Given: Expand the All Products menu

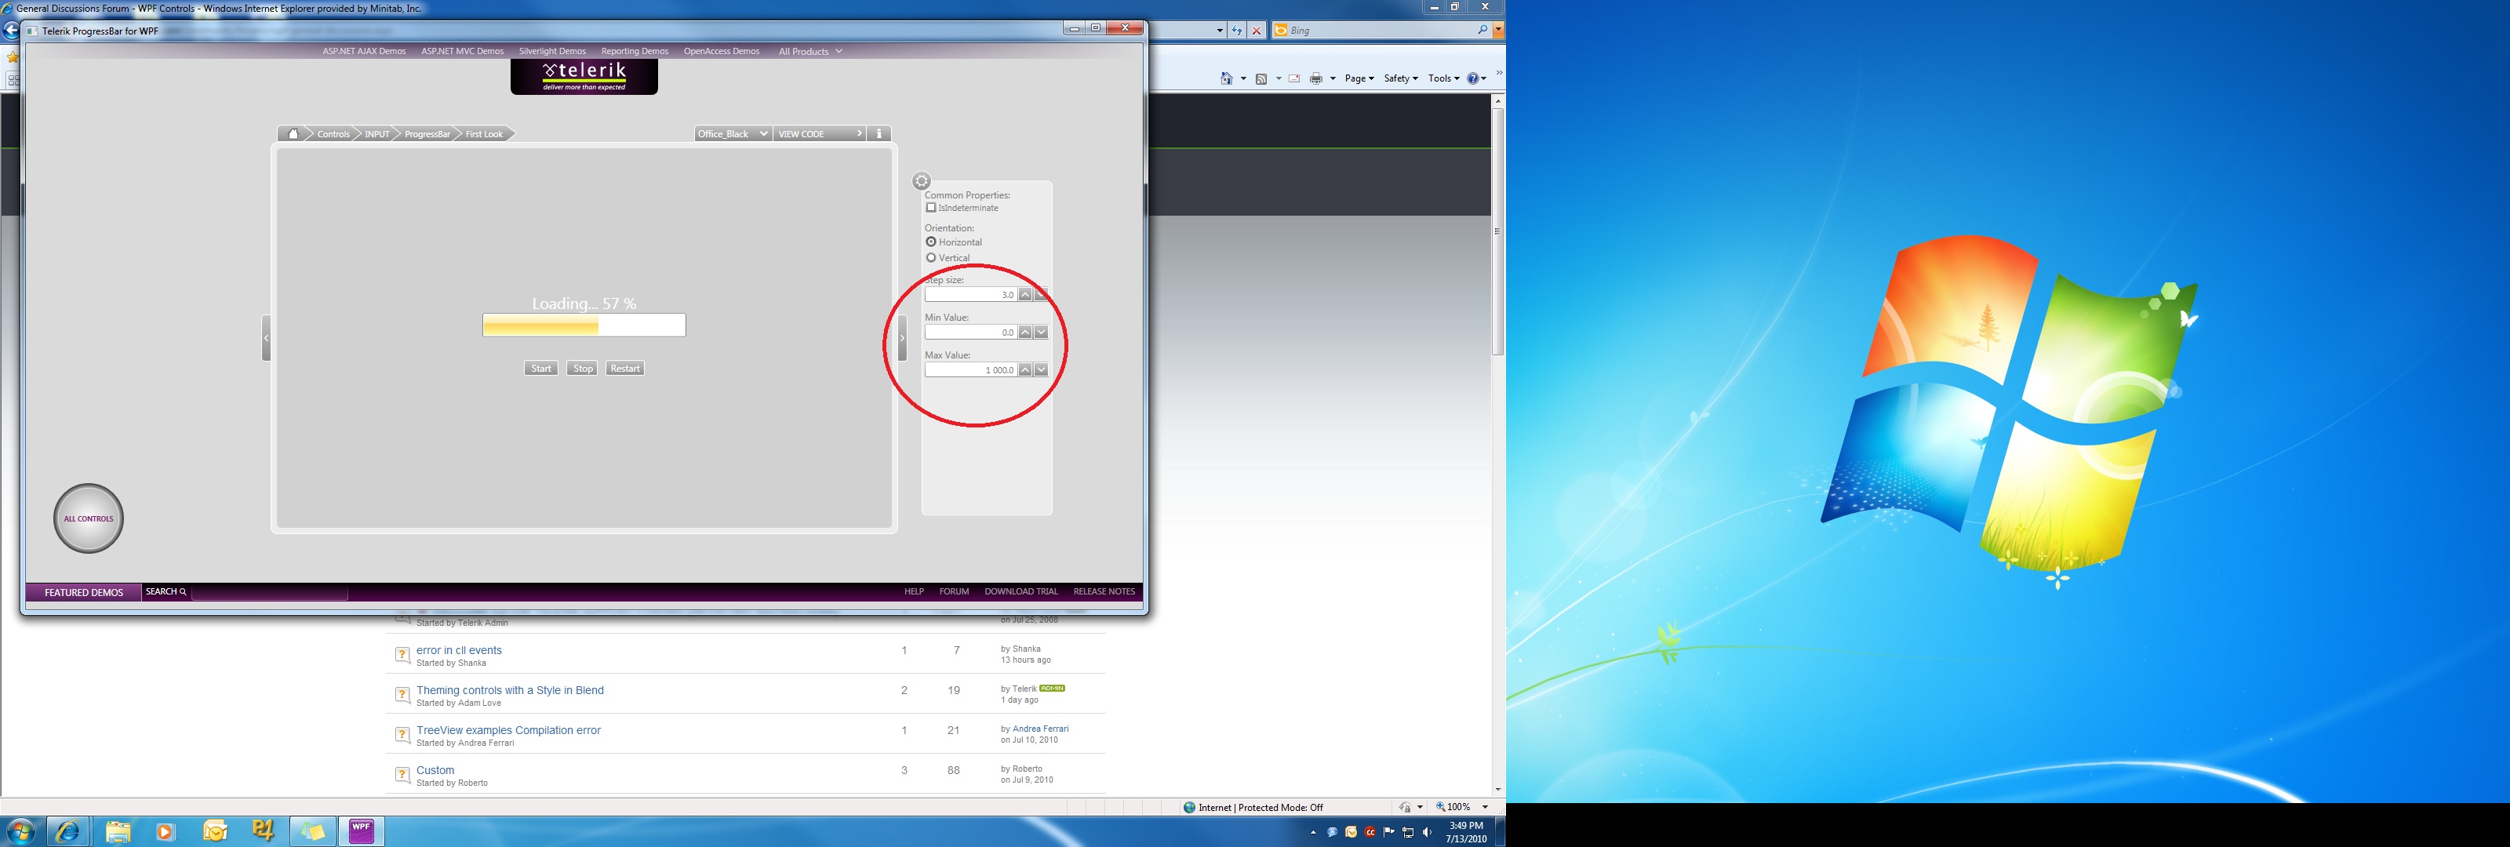Looking at the screenshot, I should pos(809,52).
